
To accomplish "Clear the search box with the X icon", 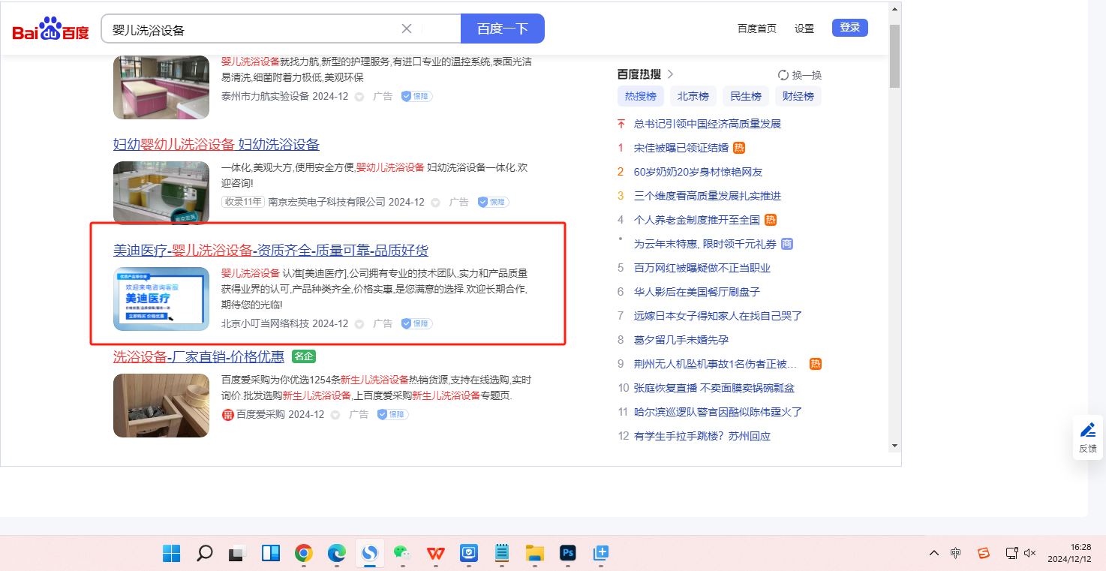I will click(407, 29).
